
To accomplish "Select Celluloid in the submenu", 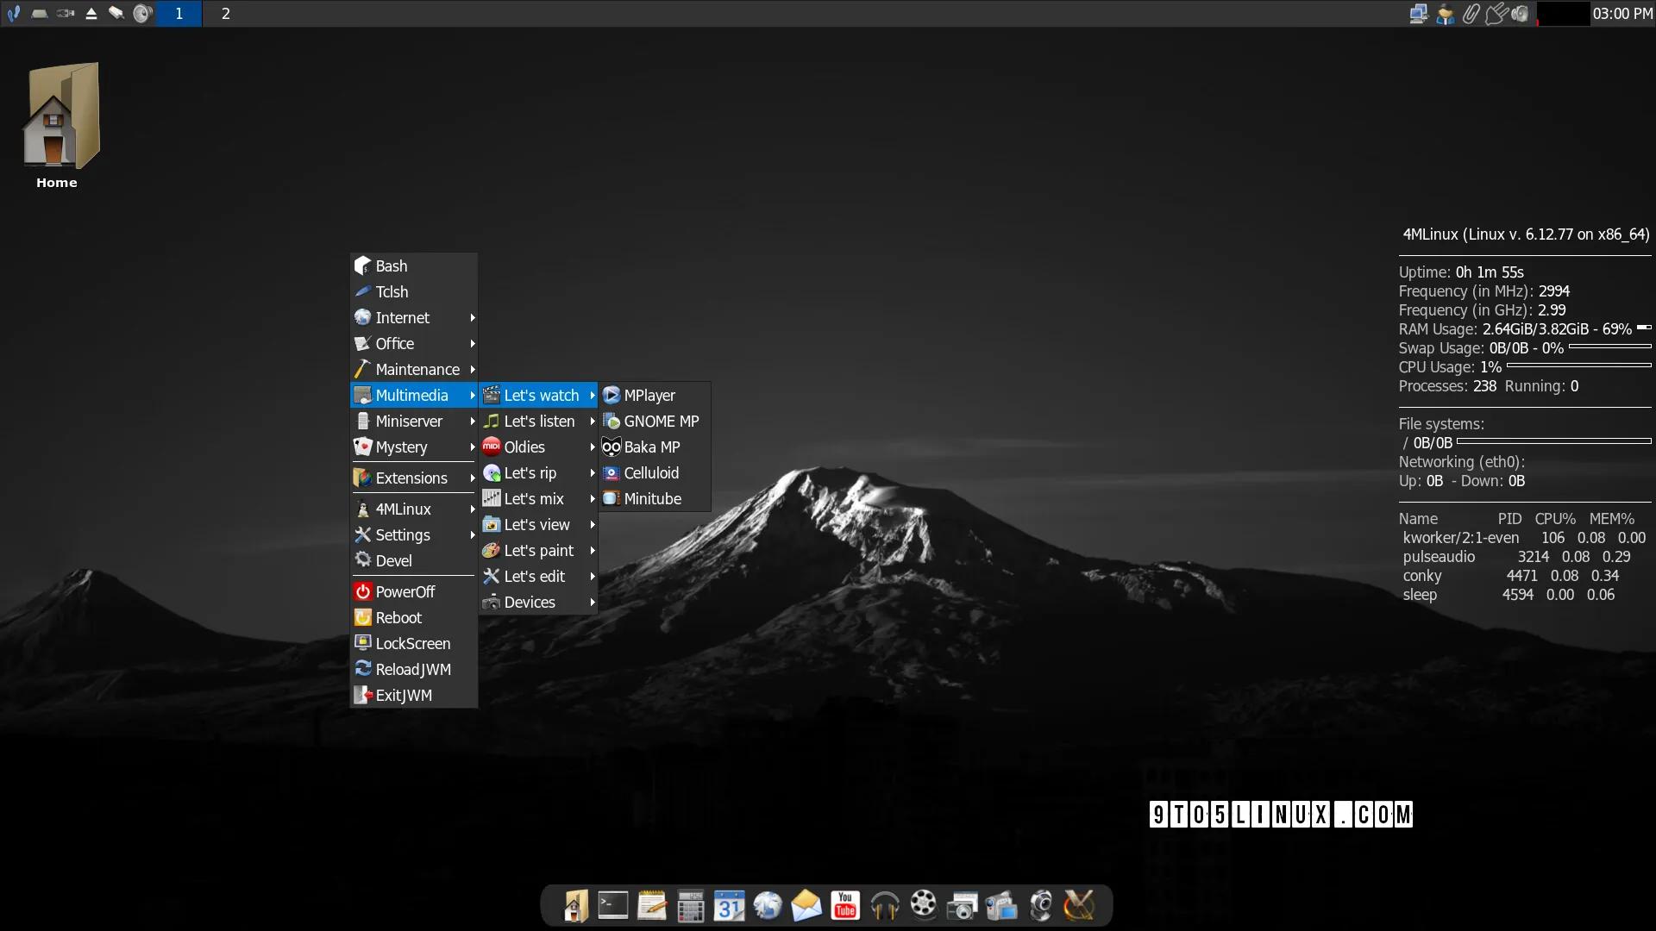I will tap(651, 473).
